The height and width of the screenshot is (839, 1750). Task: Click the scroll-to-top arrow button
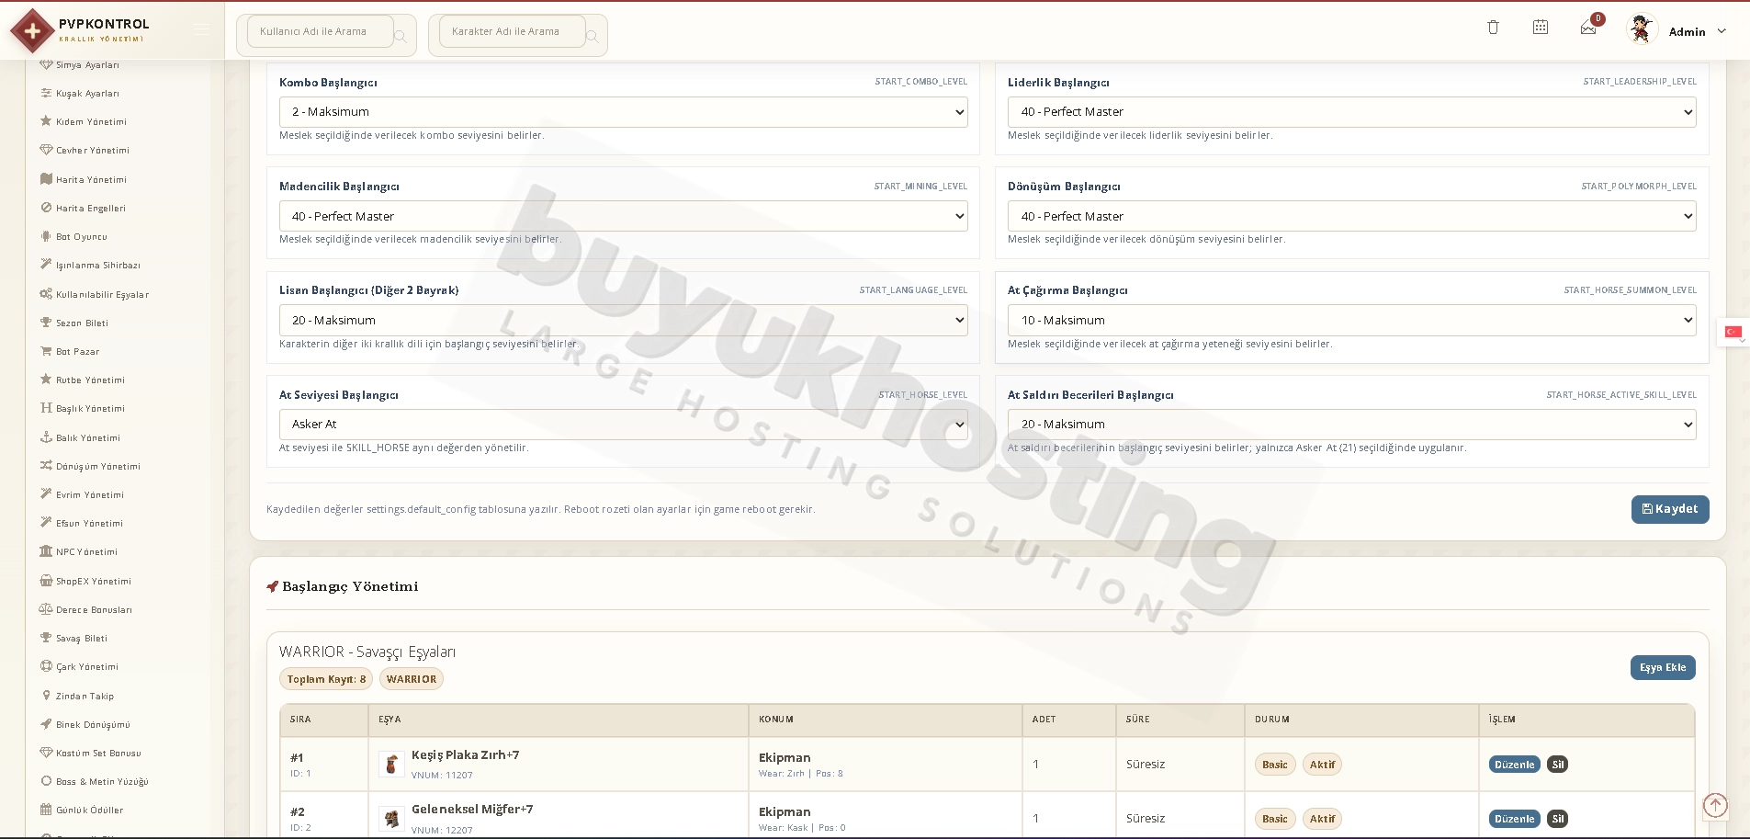(1715, 805)
